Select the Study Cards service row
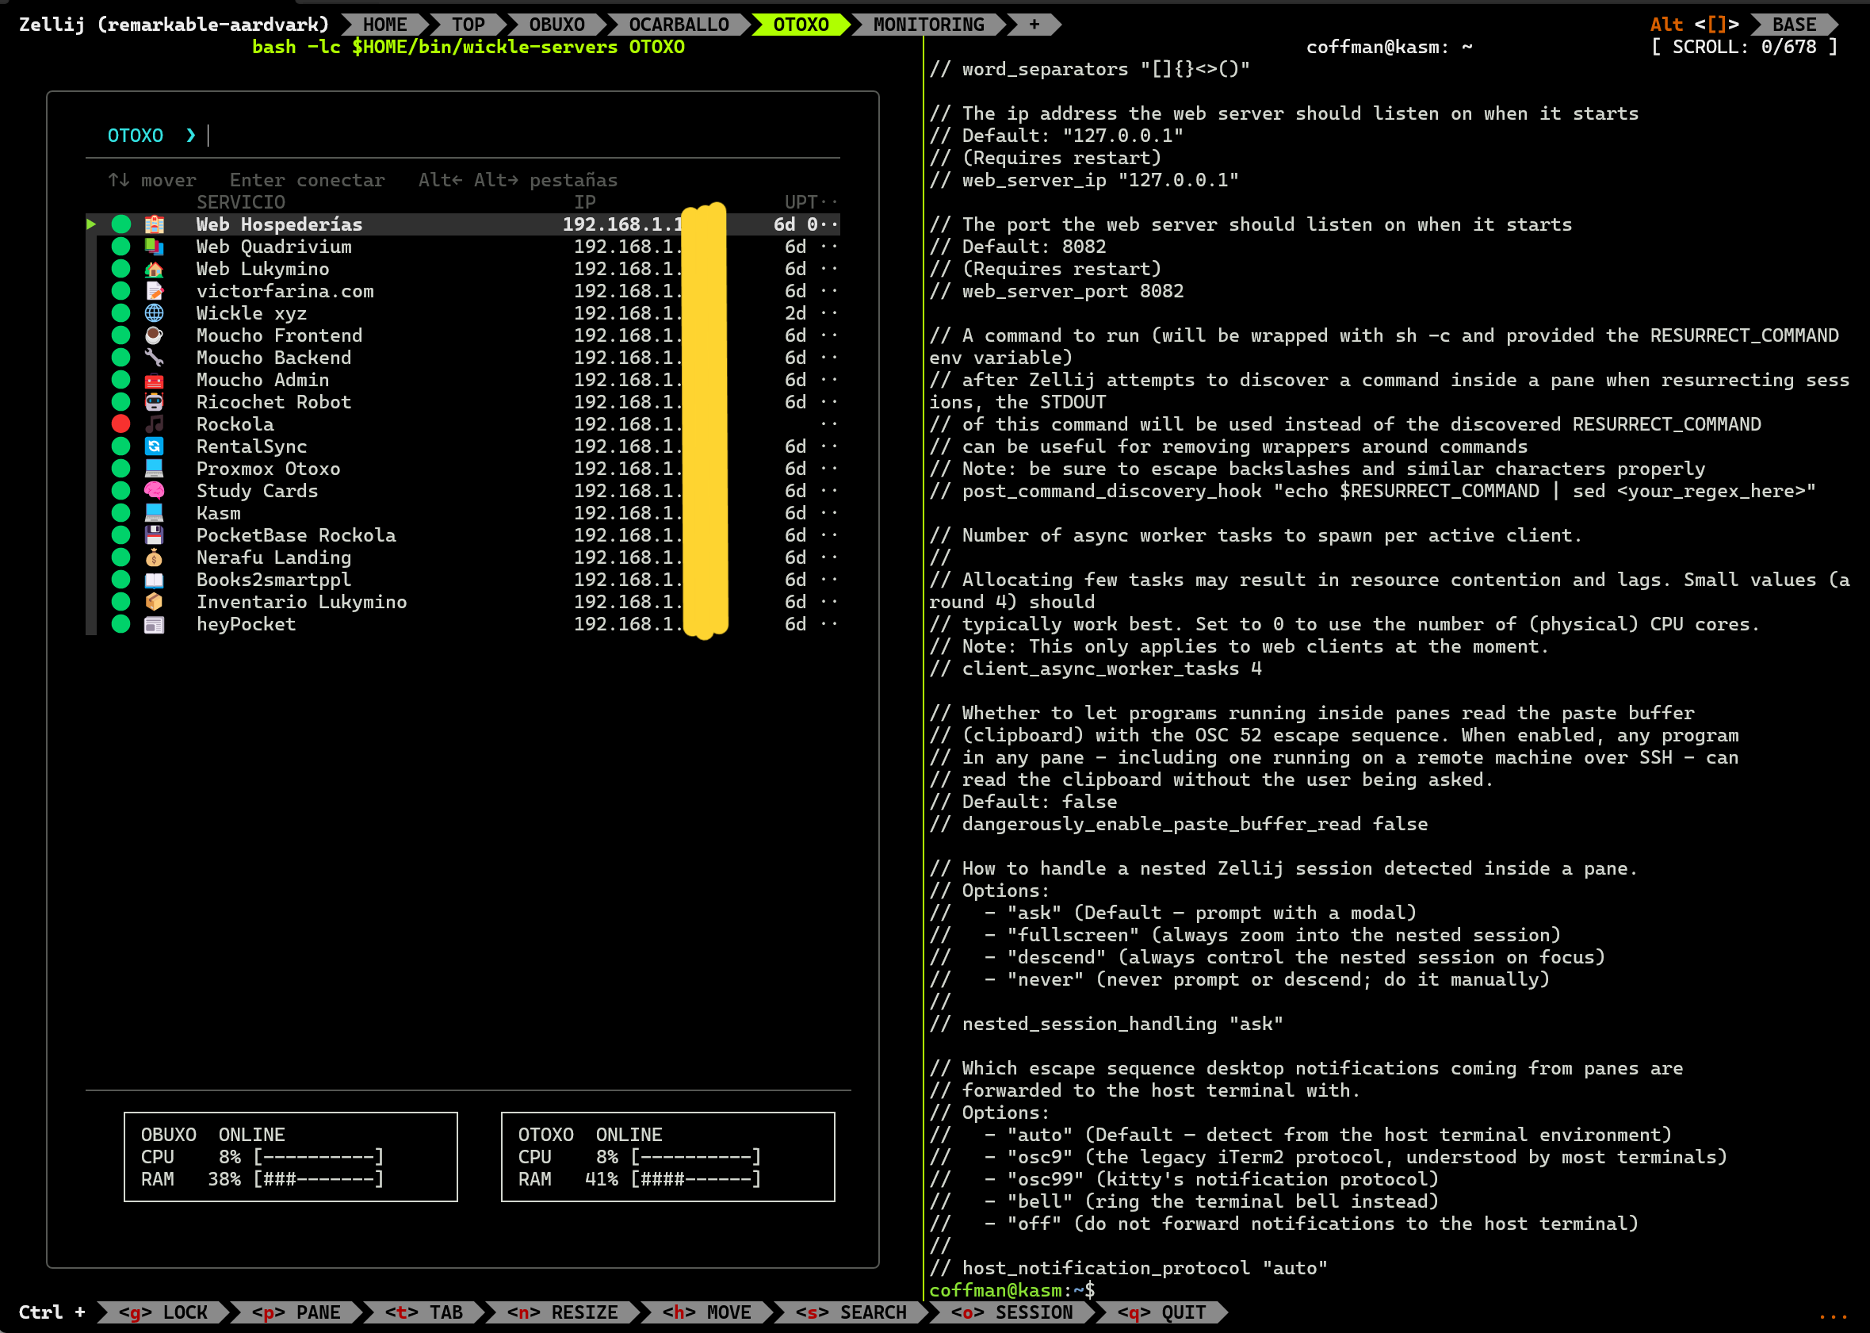The image size is (1870, 1333). point(463,490)
